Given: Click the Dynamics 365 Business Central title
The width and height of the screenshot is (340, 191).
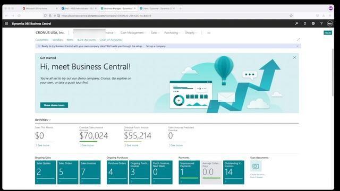Looking at the screenshot, I should 31,23.
